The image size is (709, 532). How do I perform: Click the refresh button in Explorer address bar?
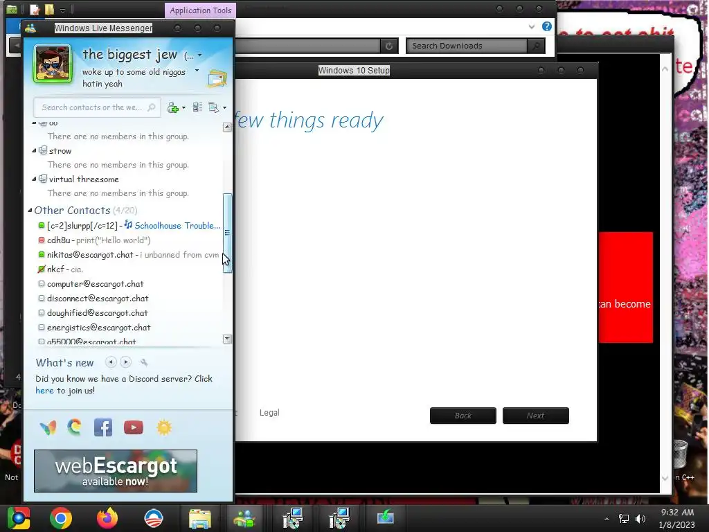389,46
